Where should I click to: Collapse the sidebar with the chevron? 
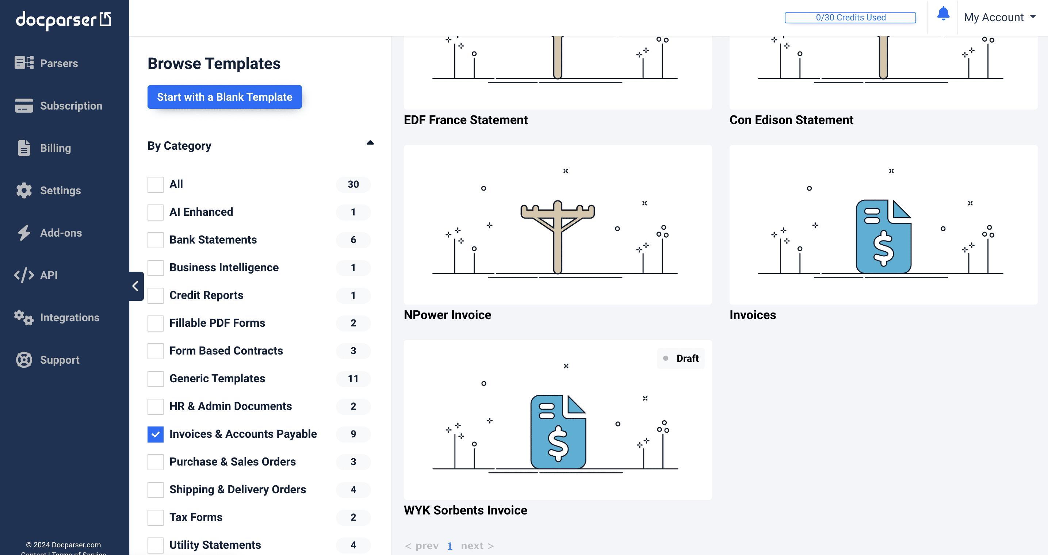pos(135,286)
